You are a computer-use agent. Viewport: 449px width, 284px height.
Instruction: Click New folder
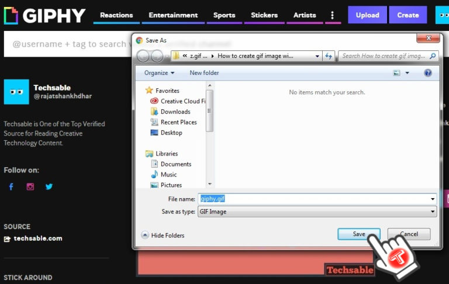[x=204, y=72]
